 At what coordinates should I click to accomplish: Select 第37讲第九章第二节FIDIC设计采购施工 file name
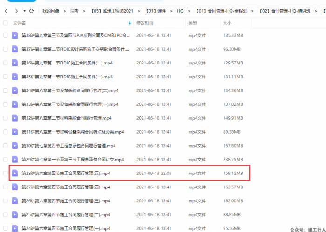point(75,49)
